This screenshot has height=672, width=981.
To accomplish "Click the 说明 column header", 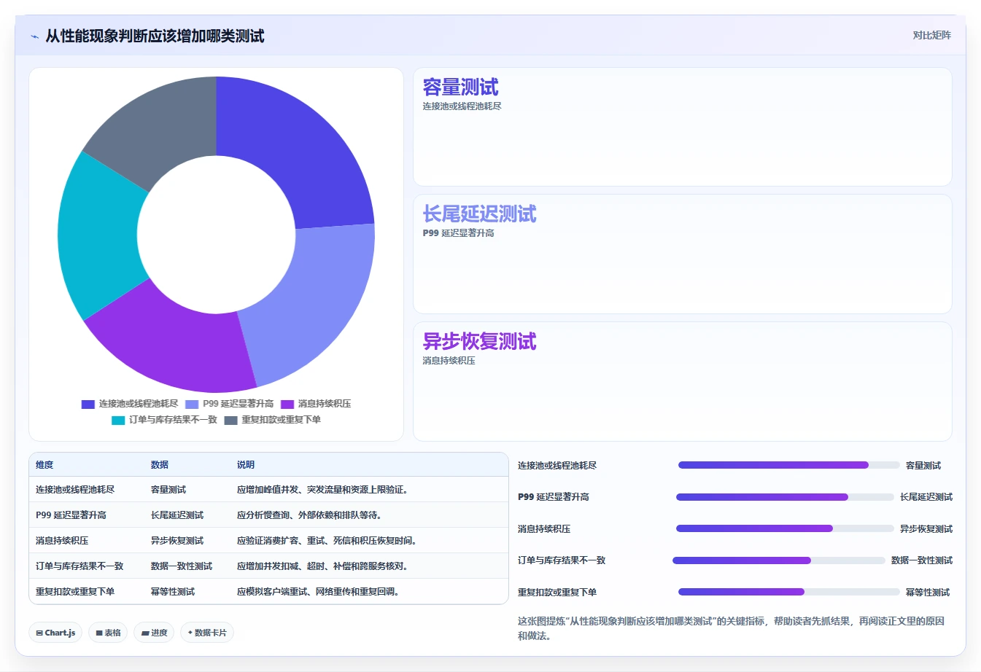I will [246, 465].
